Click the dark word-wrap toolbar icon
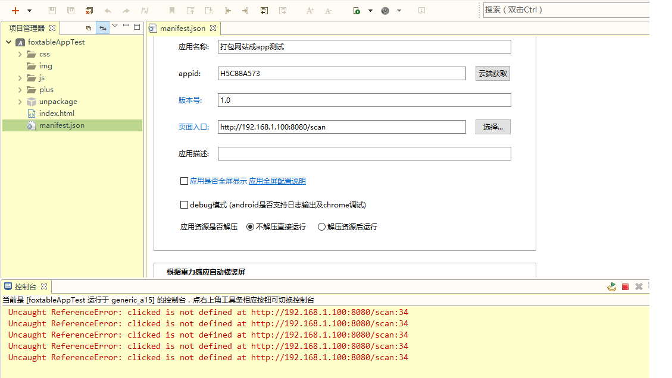This screenshot has height=378, width=672. [264, 11]
